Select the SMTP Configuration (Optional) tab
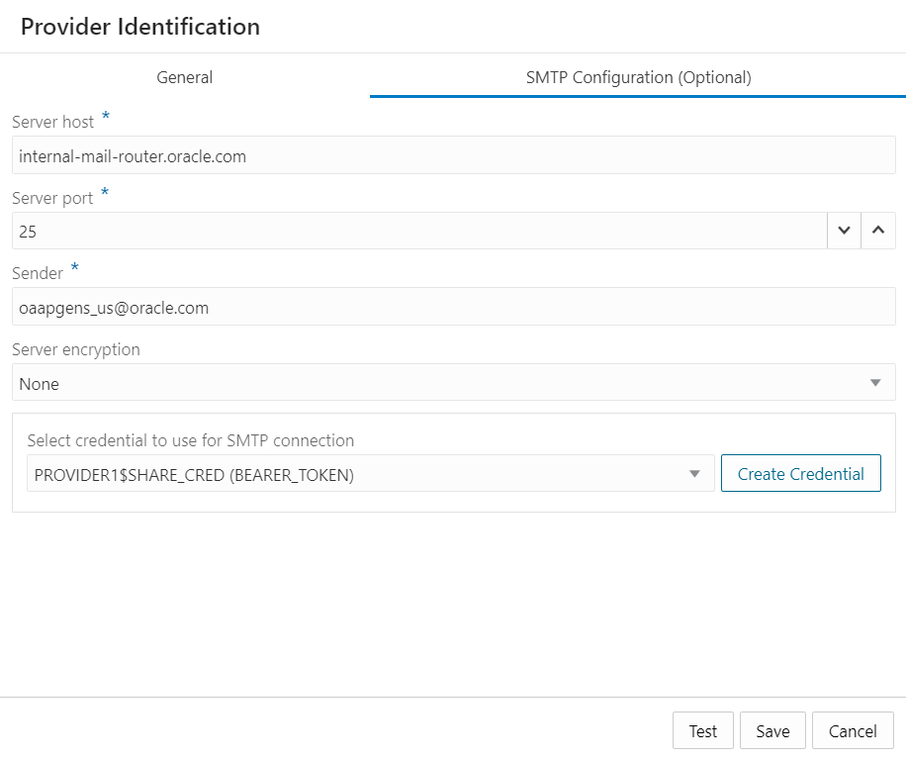 [x=637, y=77]
